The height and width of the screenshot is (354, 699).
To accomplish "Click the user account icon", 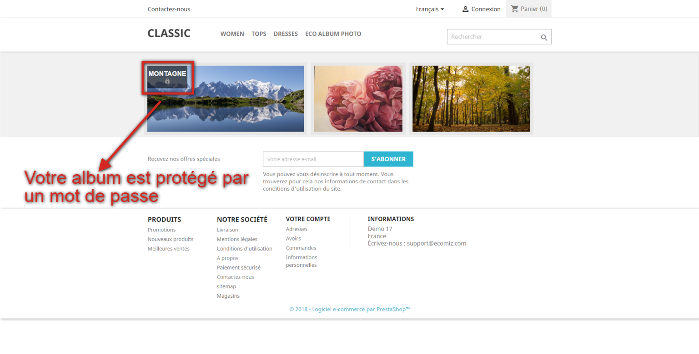I will pos(465,9).
